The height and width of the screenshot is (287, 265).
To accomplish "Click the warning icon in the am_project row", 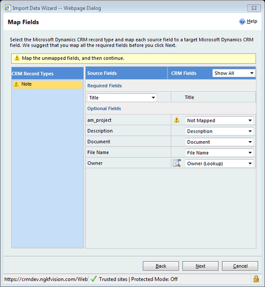I will click(x=176, y=120).
